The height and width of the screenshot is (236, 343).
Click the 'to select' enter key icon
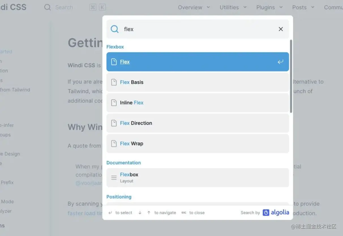110,213
